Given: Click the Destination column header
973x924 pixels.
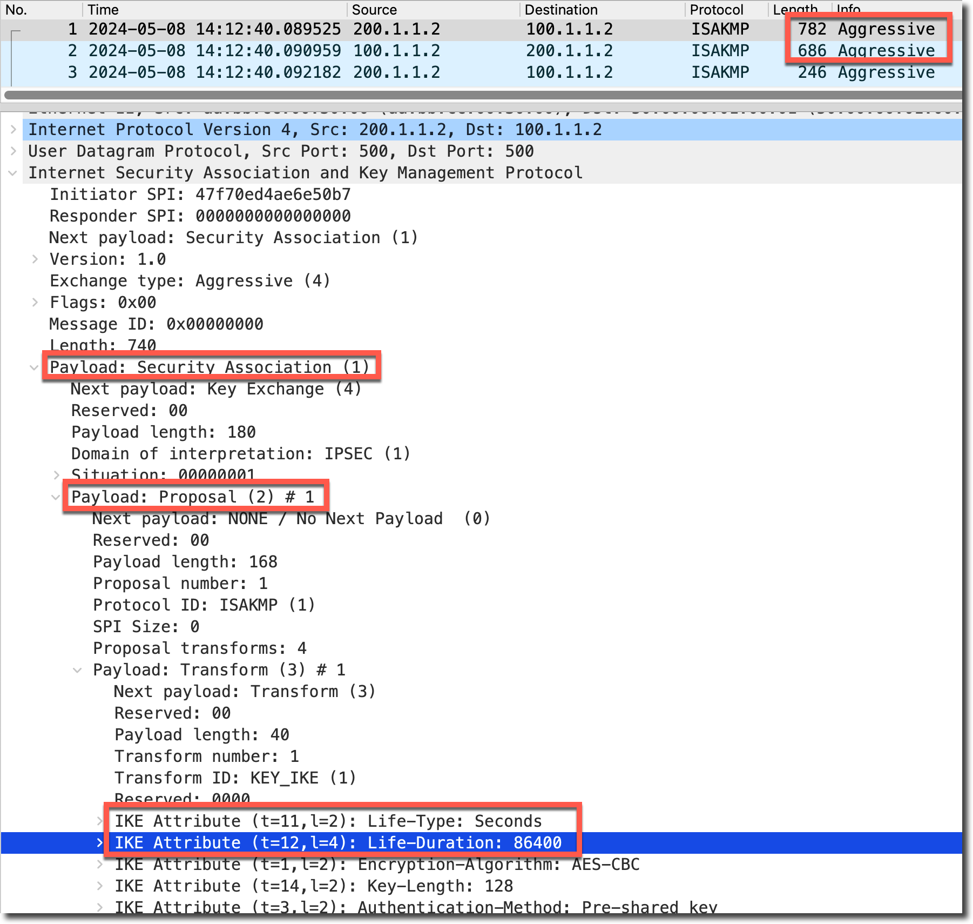Looking at the screenshot, I should click(x=560, y=10).
